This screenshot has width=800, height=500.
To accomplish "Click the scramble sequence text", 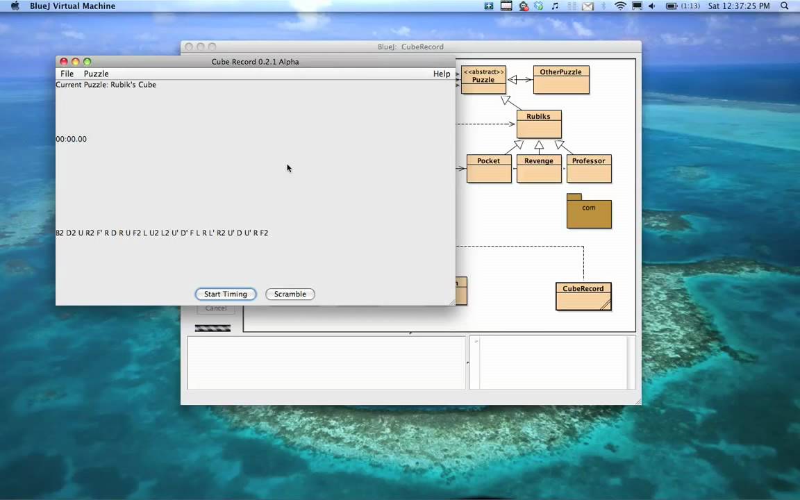I will [x=162, y=233].
